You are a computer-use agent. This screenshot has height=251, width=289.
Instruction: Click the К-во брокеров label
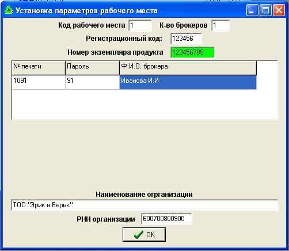click(x=184, y=25)
